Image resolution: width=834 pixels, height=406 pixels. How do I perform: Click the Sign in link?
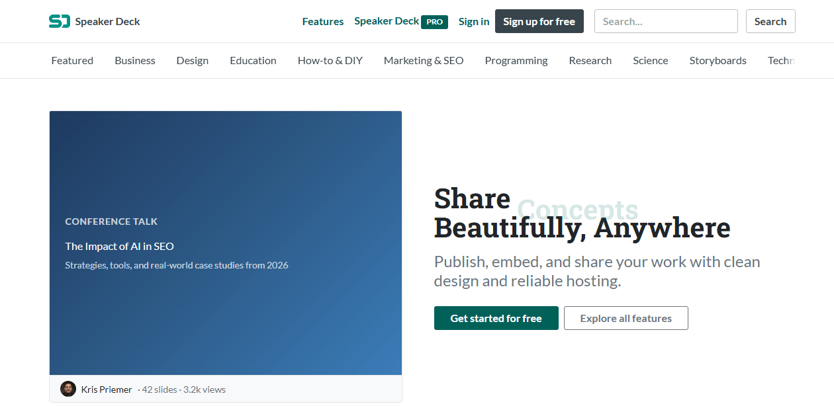[x=474, y=21]
